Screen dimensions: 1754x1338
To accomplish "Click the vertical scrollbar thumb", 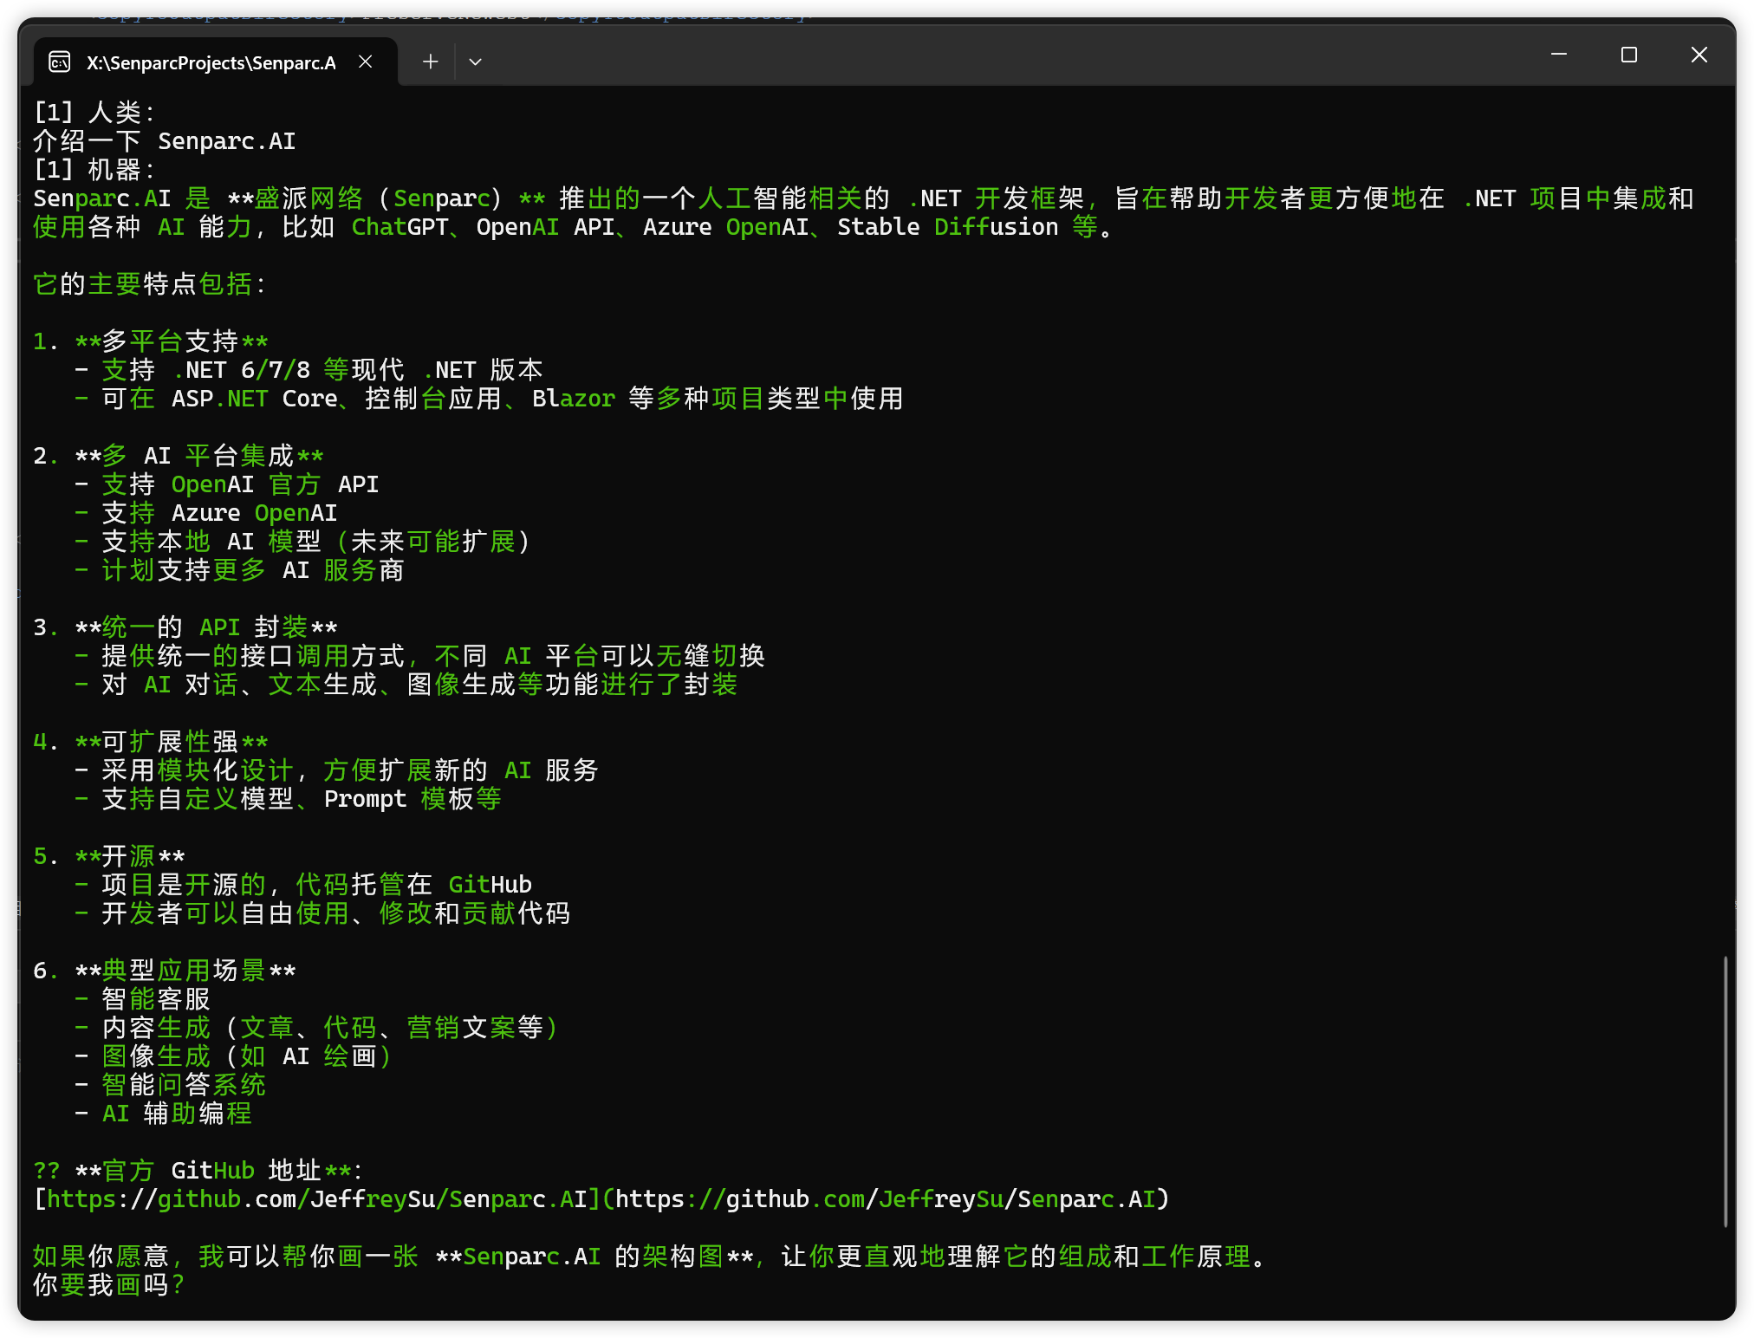I will tap(1725, 1090).
